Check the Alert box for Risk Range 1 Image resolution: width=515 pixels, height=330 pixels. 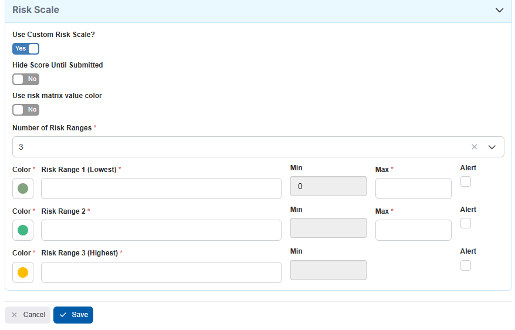[x=466, y=182]
